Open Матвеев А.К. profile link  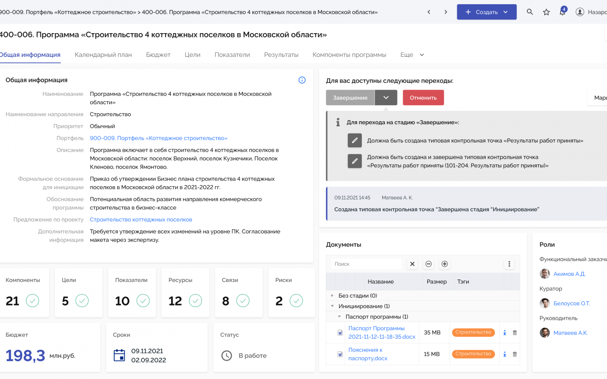click(x=570, y=333)
